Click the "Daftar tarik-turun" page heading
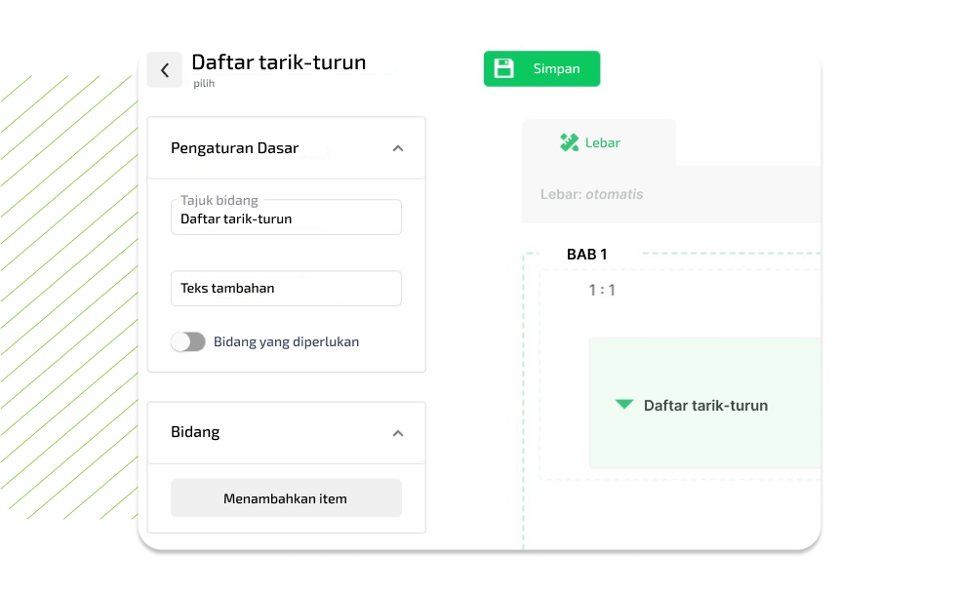The image size is (958, 595). [x=278, y=62]
